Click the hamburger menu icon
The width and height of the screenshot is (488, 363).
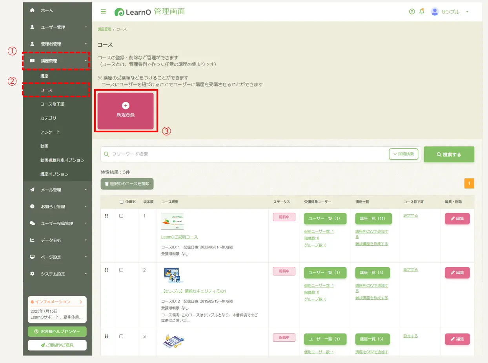coord(104,12)
